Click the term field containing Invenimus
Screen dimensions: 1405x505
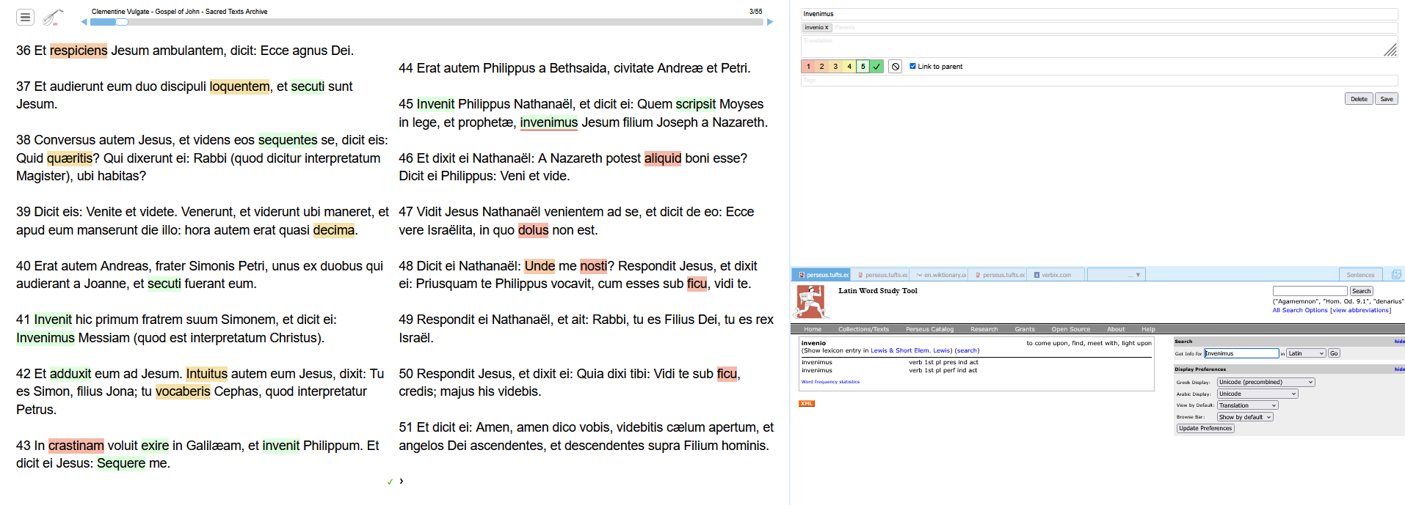click(1099, 14)
